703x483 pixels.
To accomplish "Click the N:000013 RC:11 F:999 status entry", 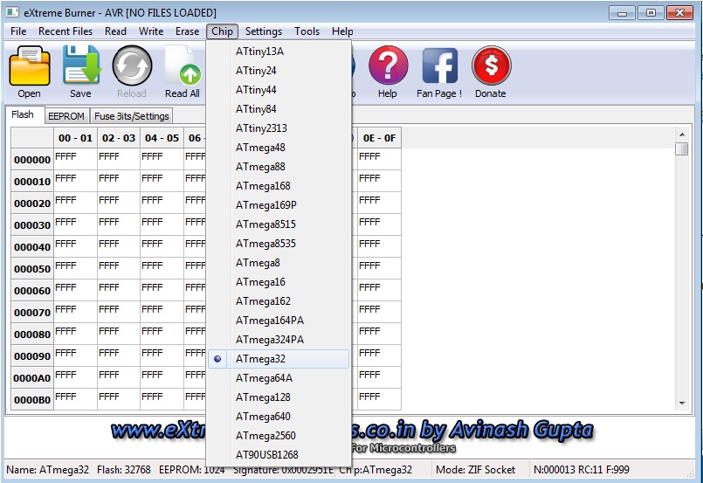I will (582, 470).
